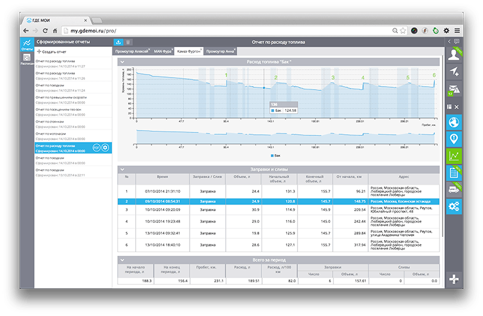Select table row 6 dated 13/10/2014 18:40:10
The width and height of the screenshot is (483, 316).
click(x=278, y=245)
